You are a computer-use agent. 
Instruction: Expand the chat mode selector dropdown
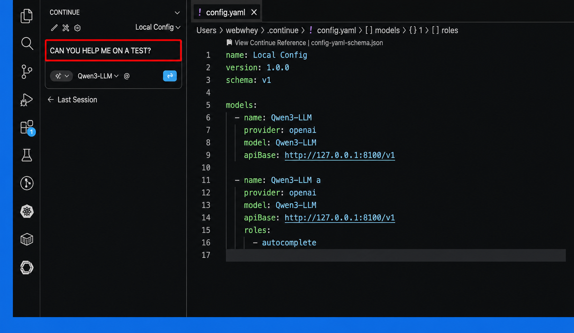click(x=61, y=76)
